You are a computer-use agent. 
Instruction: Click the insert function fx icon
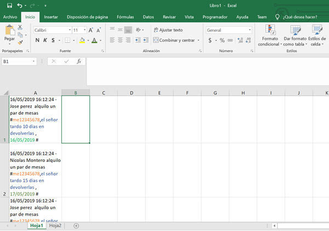coord(79,61)
